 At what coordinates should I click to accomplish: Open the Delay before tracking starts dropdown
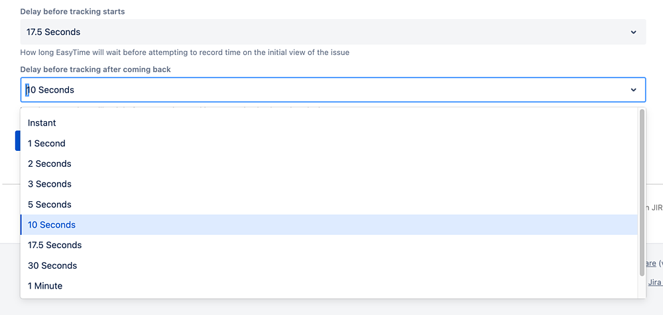[331, 32]
